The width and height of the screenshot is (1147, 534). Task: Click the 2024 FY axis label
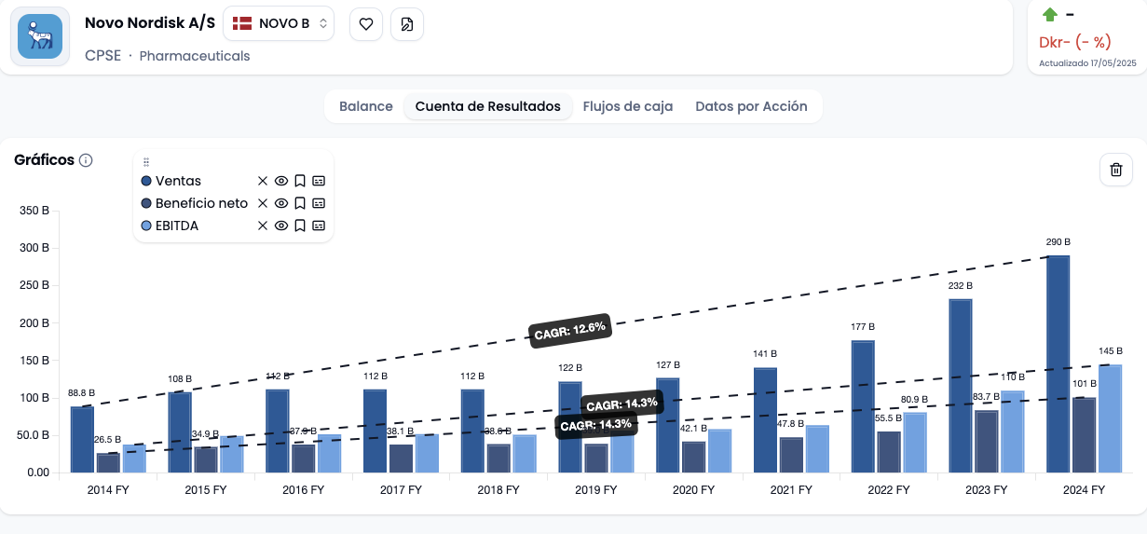click(x=1083, y=489)
